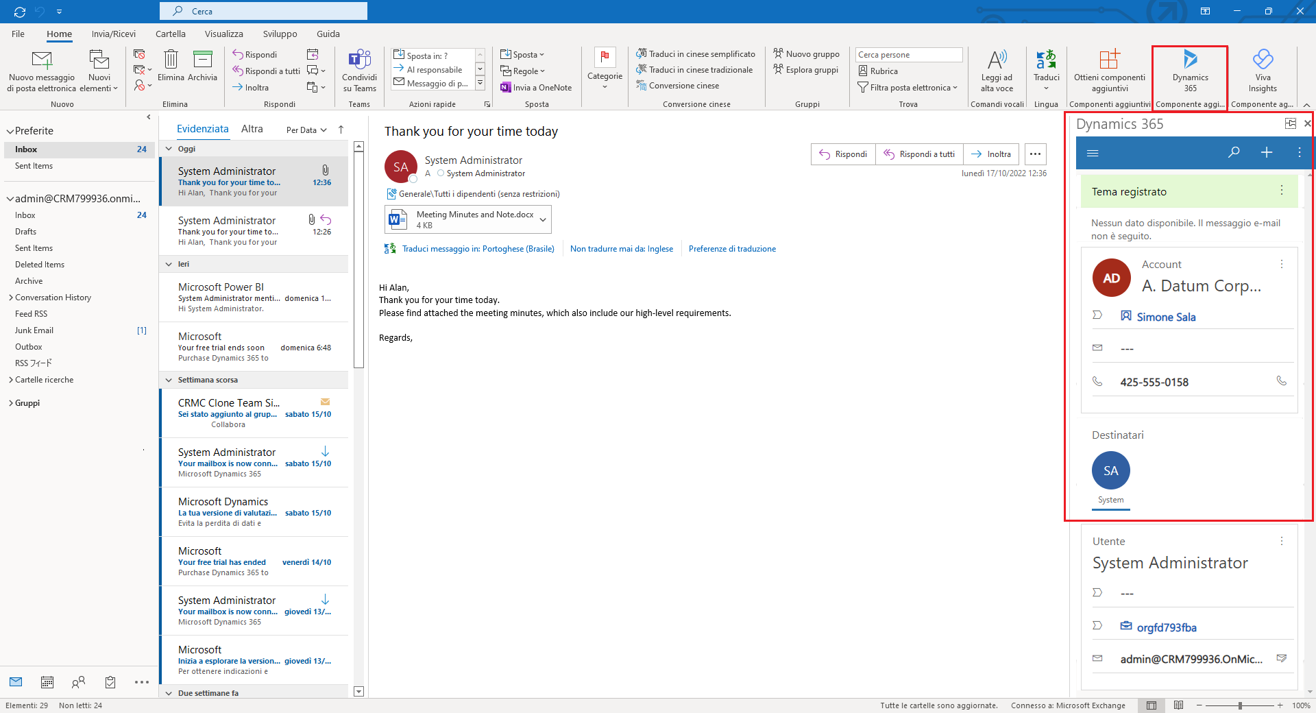Open the Dynamics 365 add-in button
The image size is (1316, 713).
coord(1190,71)
